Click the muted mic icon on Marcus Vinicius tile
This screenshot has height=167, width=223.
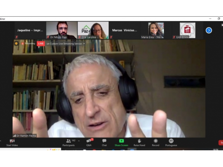[111, 37]
